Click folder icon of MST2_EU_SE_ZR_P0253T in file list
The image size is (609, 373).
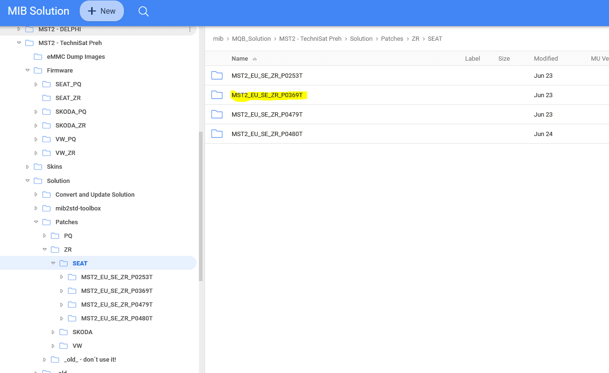click(217, 75)
